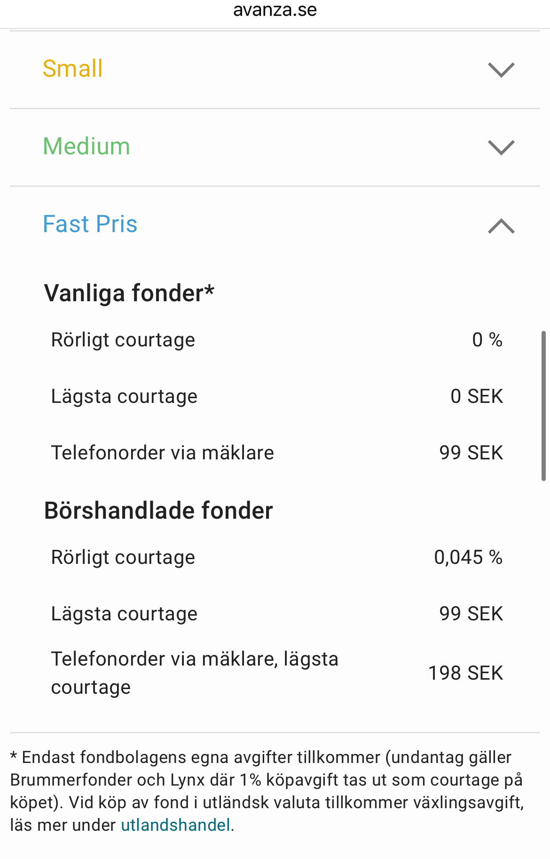550x859 pixels.
Task: Tap the blue Fast Pris heading
Action: point(90,224)
